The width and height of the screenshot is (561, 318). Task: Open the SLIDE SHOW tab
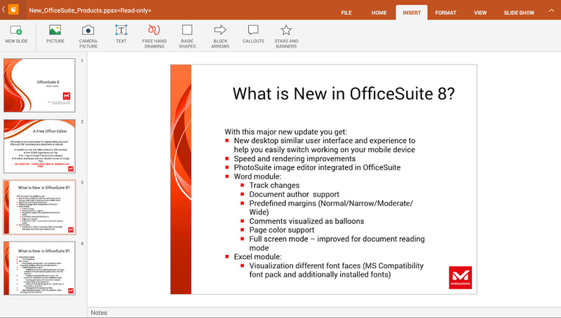tap(519, 13)
